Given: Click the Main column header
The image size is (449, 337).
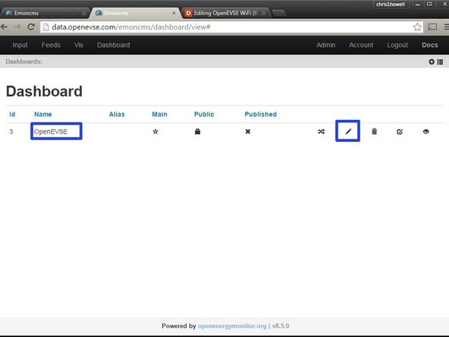Looking at the screenshot, I should 159,115.
